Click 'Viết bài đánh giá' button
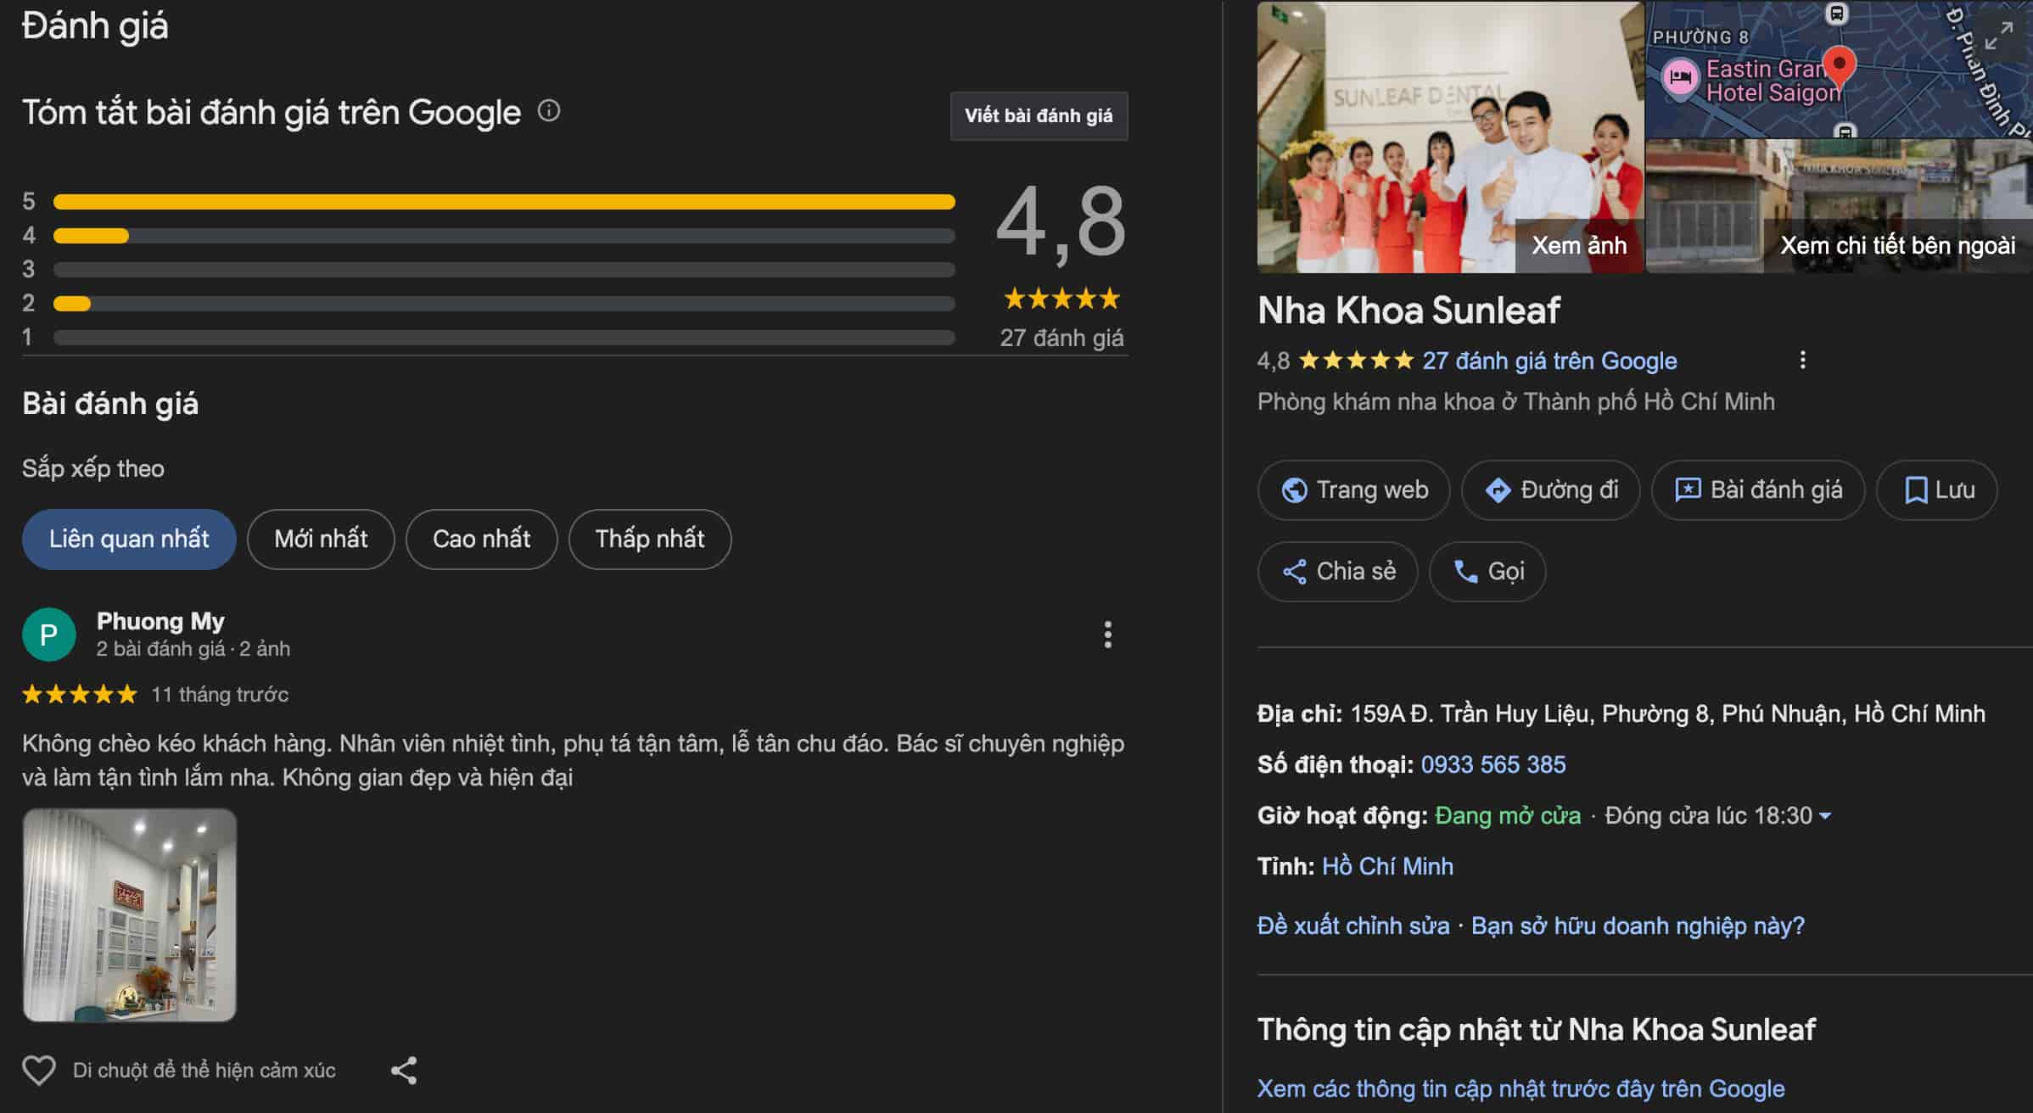Viewport: 2033px width, 1113px height. pos(1039,115)
